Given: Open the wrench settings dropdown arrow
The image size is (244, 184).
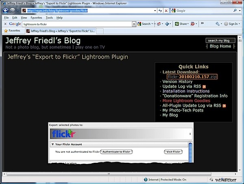Looking at the screenshot, I should [x=221, y=24].
